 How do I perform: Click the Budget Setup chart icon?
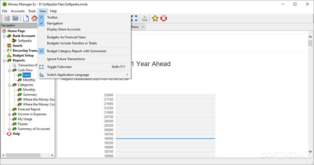[9, 55]
